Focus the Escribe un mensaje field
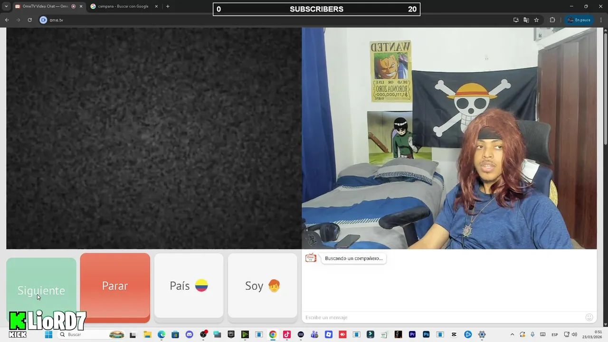Viewport: 608px width, 342px height. pyautogui.click(x=442, y=317)
